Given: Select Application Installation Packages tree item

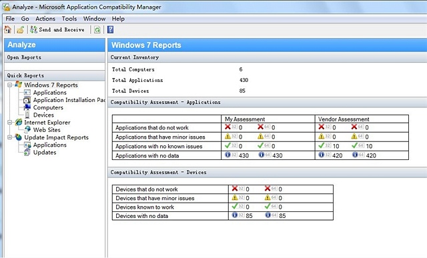Looking at the screenshot, I should click(69, 100).
